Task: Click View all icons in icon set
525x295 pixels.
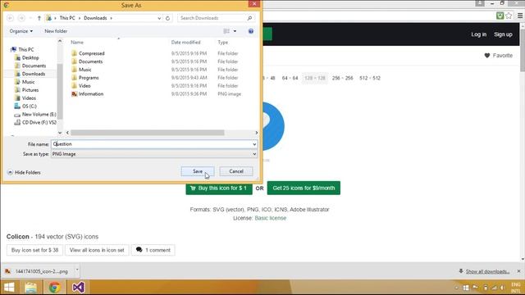Action: 97,250
